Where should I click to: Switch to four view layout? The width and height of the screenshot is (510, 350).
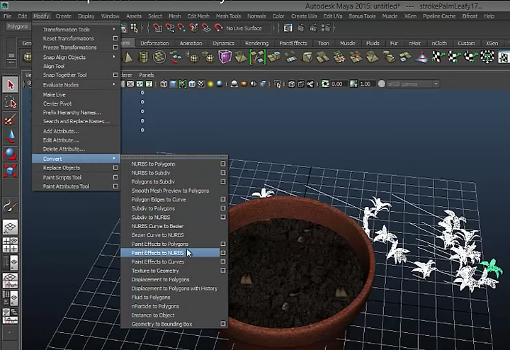[11, 245]
